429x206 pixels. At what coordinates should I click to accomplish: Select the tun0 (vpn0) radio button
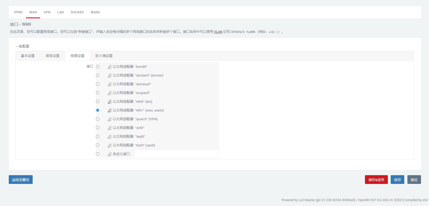tap(97, 145)
